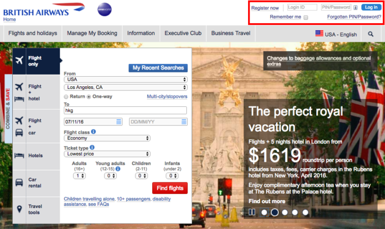The width and height of the screenshot is (385, 229).
Task: Select the Car rental tab
Action: [36, 182]
